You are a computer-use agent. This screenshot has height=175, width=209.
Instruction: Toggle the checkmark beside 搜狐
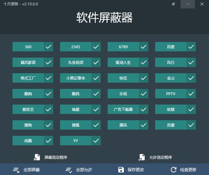pos(96,125)
